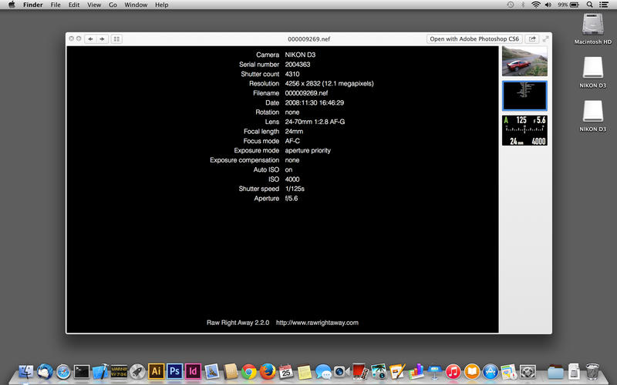Open the index sheet grid view

[x=116, y=39]
